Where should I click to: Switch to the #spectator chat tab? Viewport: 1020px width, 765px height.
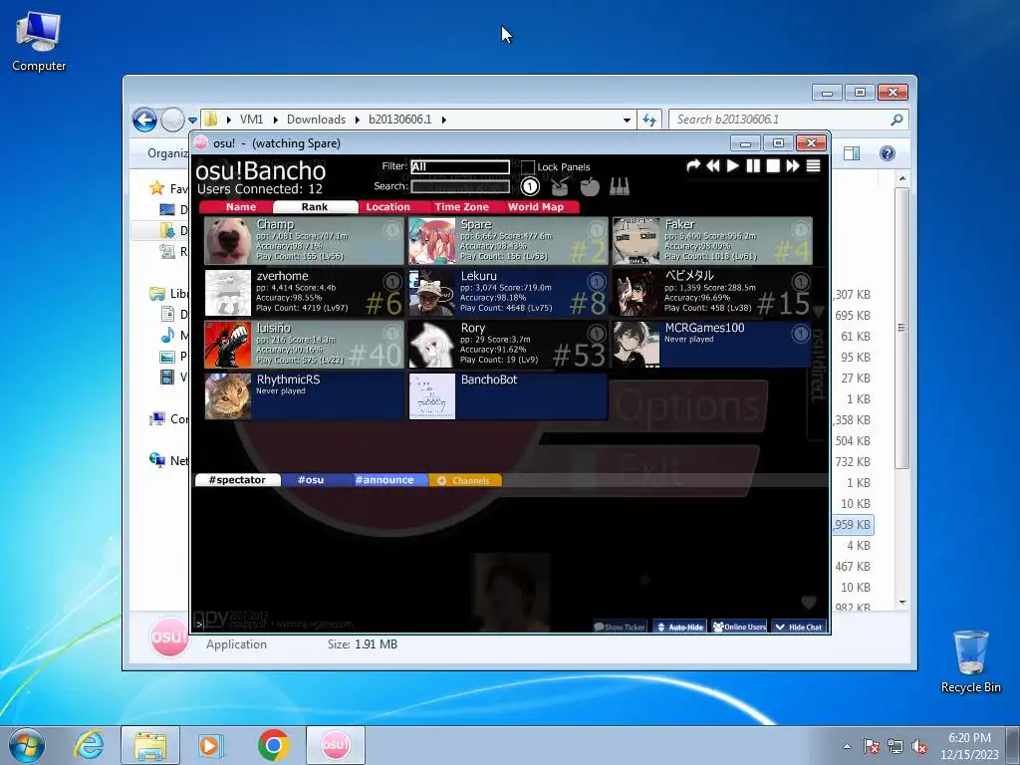tap(237, 480)
